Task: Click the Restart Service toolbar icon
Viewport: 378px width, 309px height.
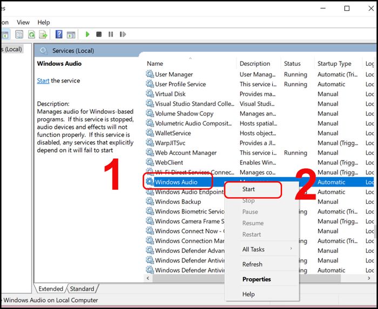Action: point(123,35)
